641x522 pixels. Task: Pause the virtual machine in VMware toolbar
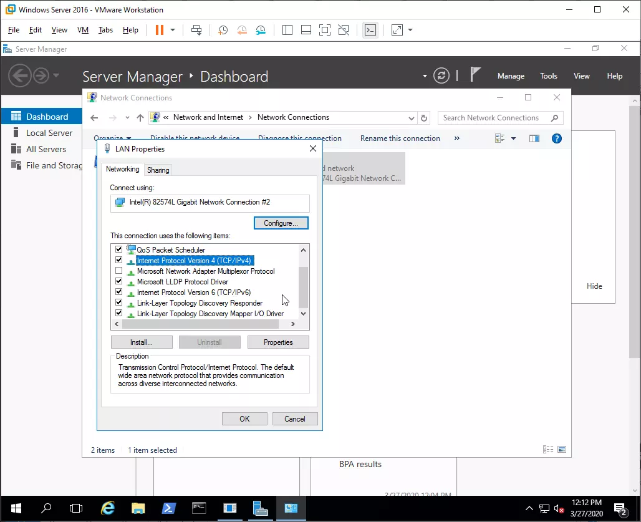point(160,30)
